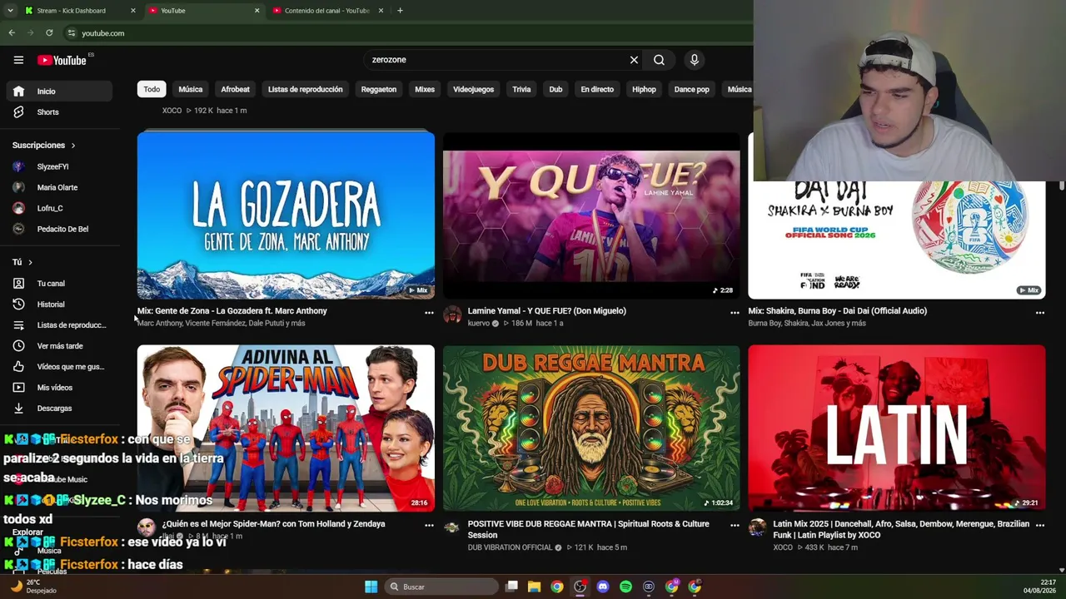The width and height of the screenshot is (1066, 599).
Task: Run search with the magnifying glass button
Action: click(x=659, y=60)
